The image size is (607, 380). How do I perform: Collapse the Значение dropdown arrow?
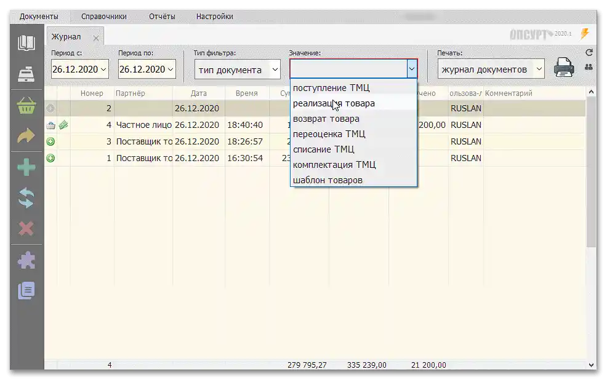(411, 69)
